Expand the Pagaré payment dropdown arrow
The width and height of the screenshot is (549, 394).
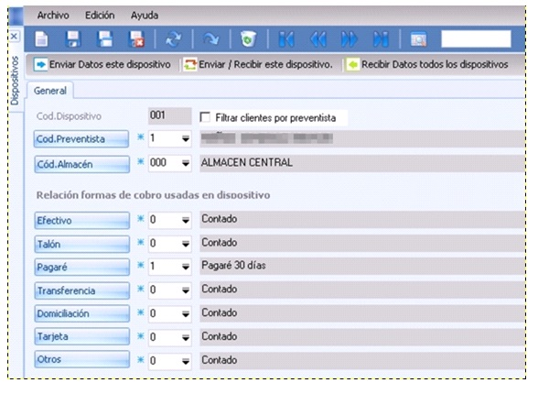coord(185,267)
